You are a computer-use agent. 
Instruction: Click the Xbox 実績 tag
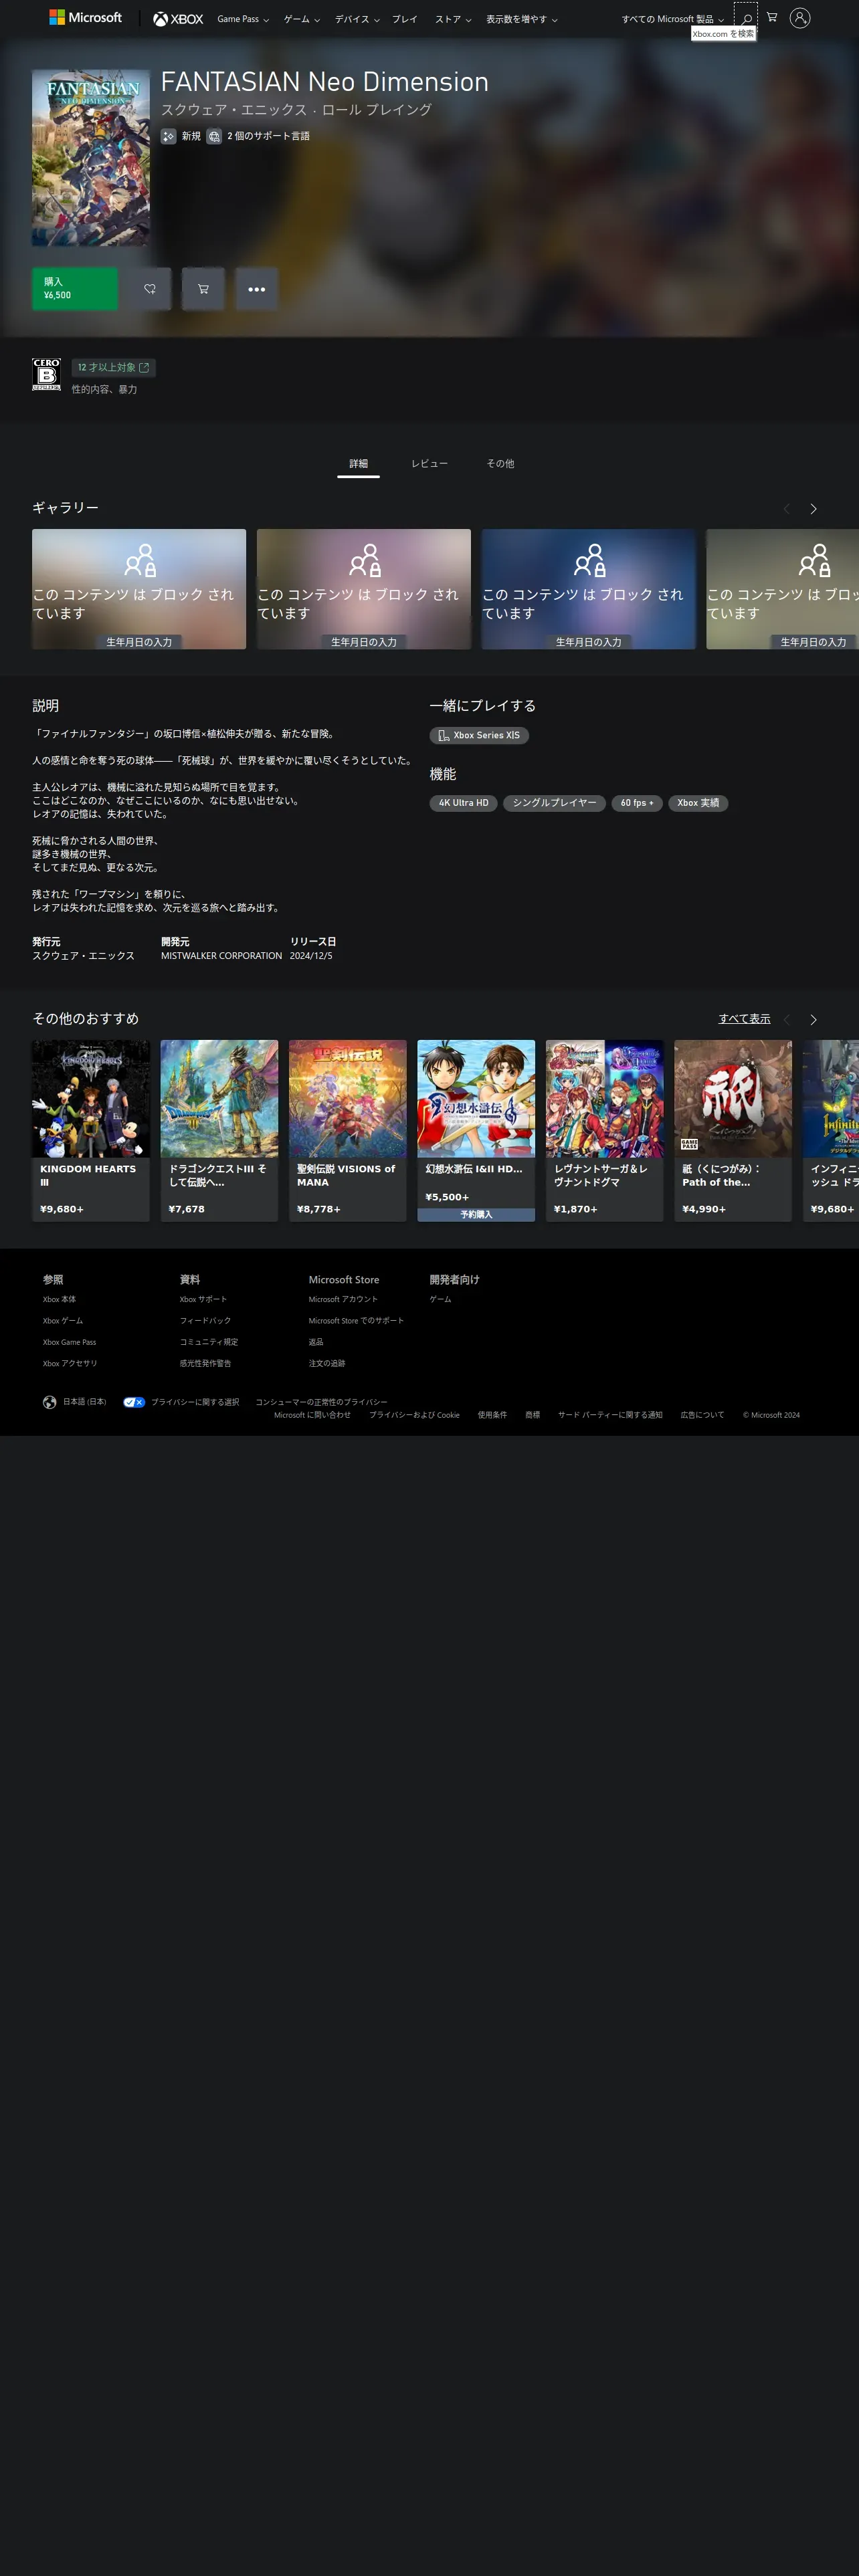698,803
